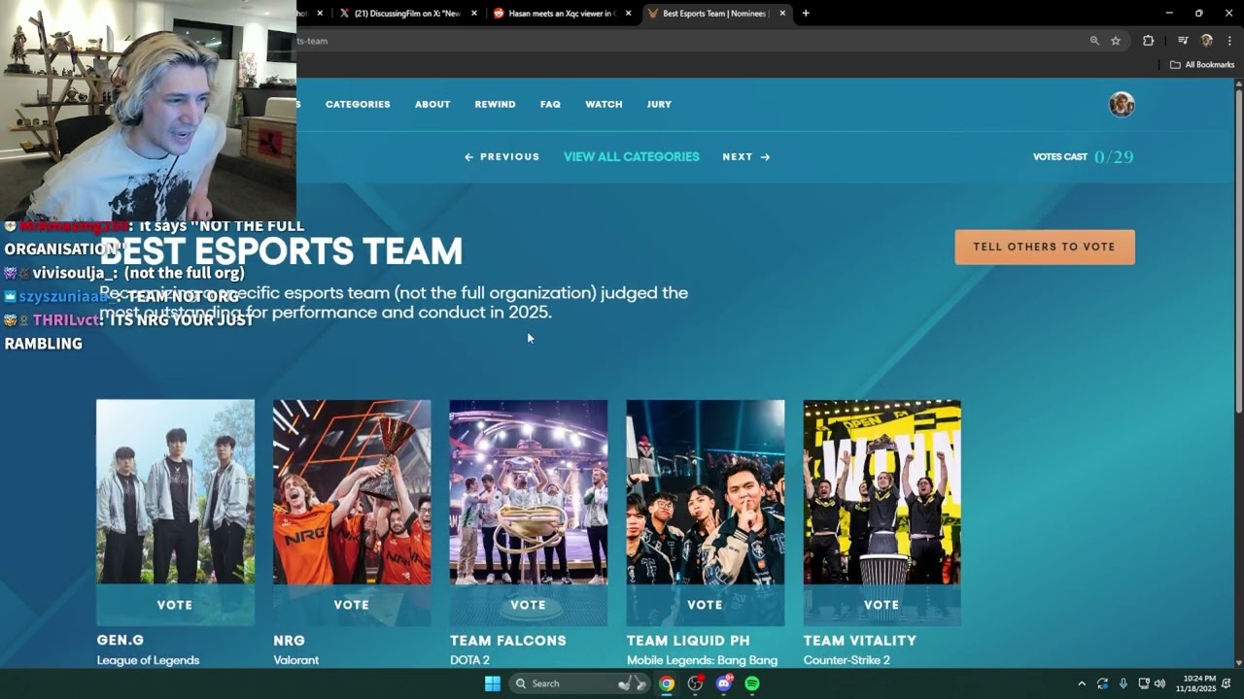
Task: Vote for Gen.G
Action: (175, 605)
